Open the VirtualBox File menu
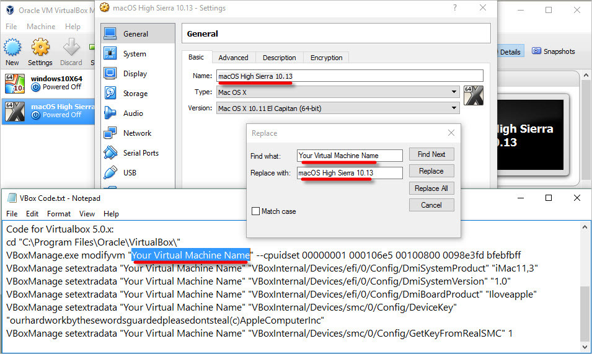This screenshot has height=354, width=592. (11, 27)
